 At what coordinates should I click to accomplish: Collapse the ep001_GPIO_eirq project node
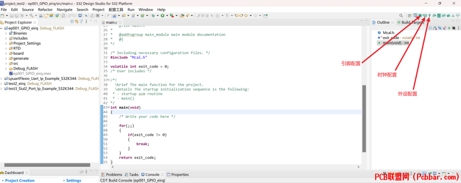pos(2,28)
